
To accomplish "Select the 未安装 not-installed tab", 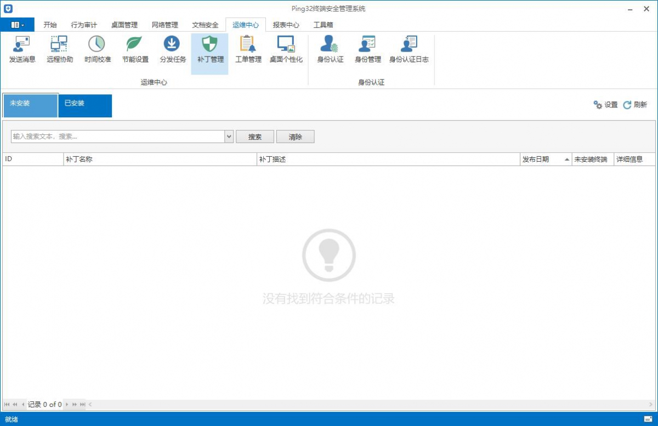I will (30, 105).
